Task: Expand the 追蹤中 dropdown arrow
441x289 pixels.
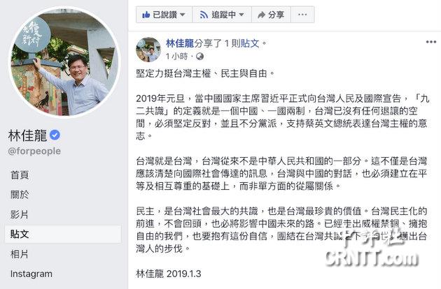Action: point(241,15)
